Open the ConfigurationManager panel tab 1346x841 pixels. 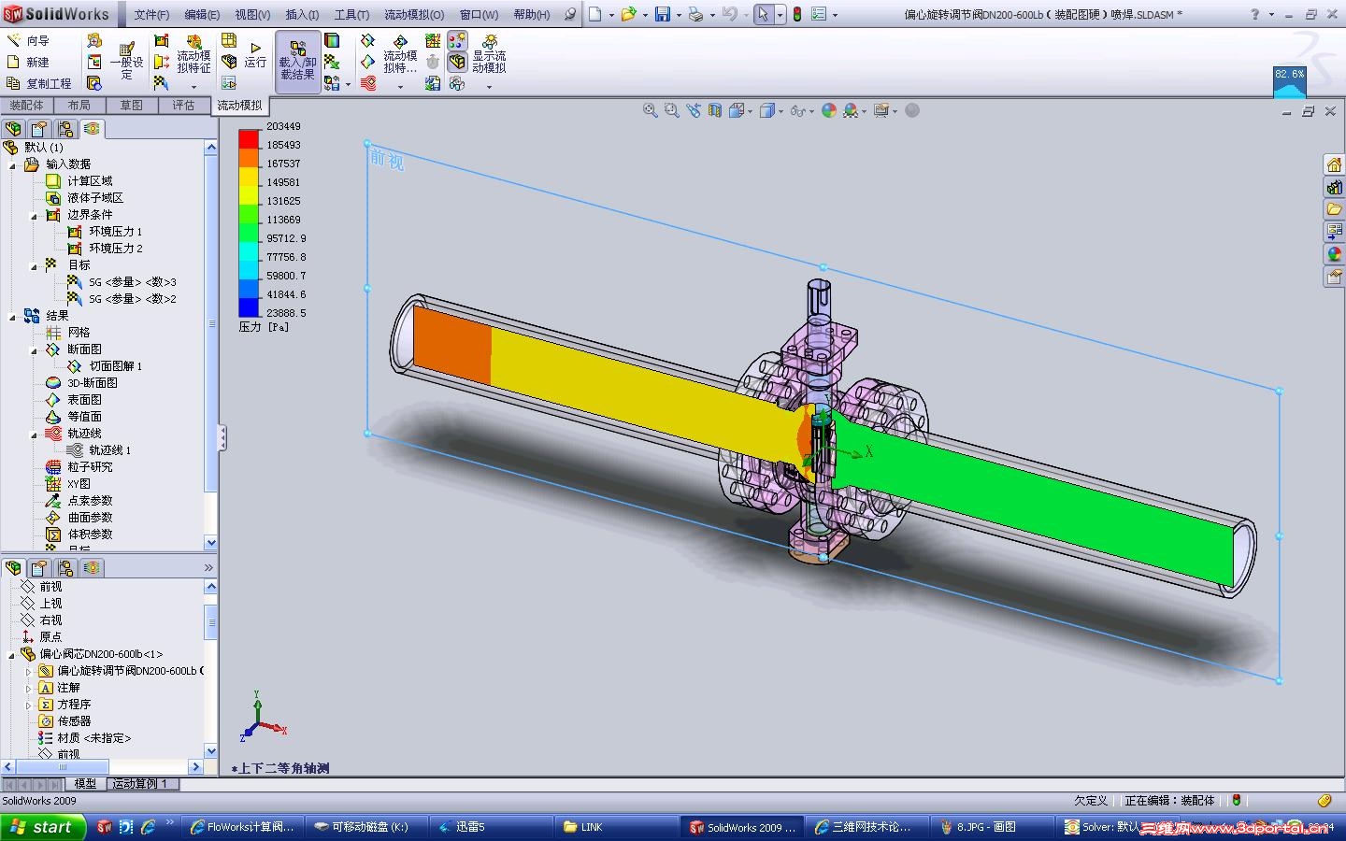[65, 129]
